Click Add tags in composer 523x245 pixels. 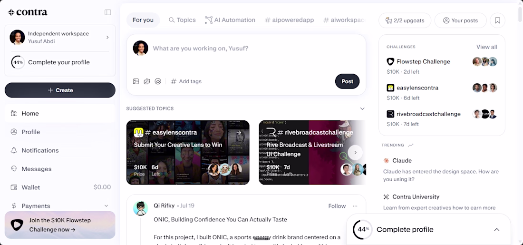point(186,81)
